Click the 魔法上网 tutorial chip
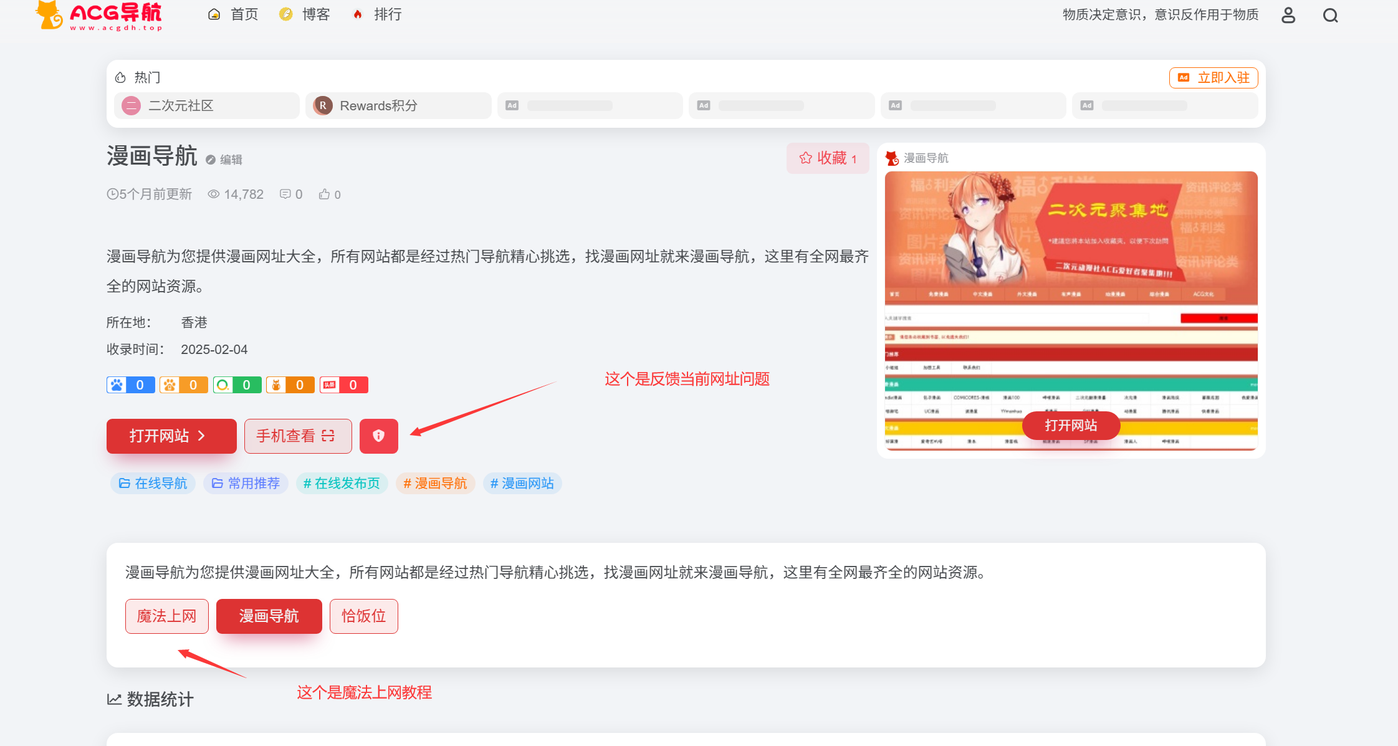This screenshot has height=746, width=1398. 166,616
